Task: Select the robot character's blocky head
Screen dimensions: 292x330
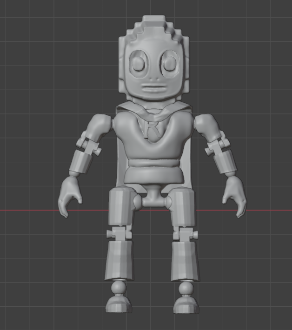Action: pos(154,58)
